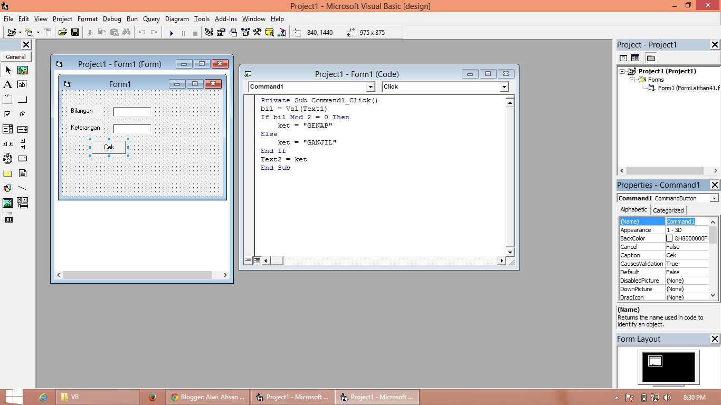Collapse the Forms node in Project Explorer

pos(632,79)
